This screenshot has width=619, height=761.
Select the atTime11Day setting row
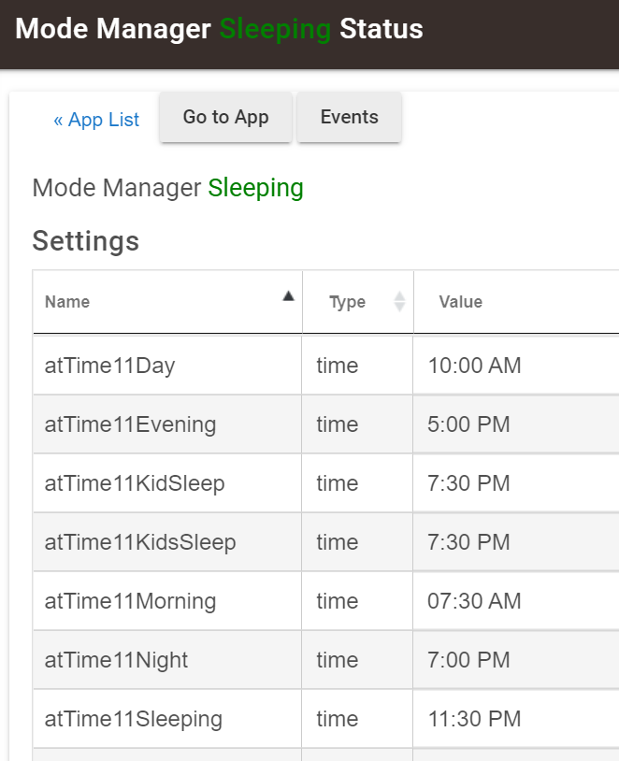(325, 366)
